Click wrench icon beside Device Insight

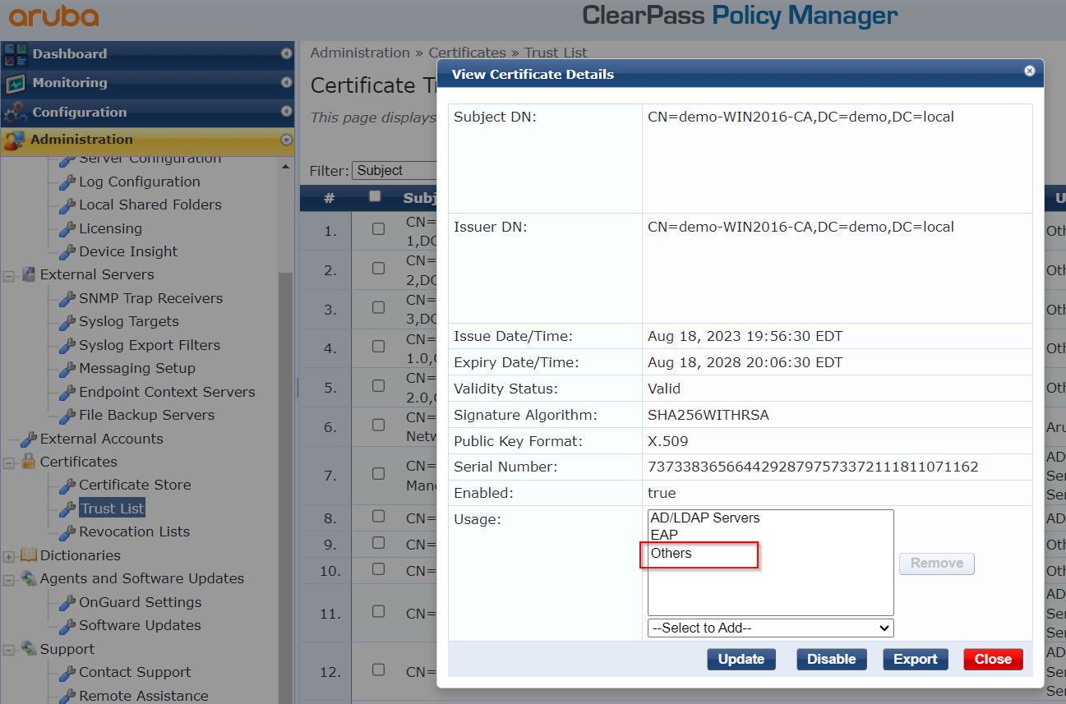[67, 252]
